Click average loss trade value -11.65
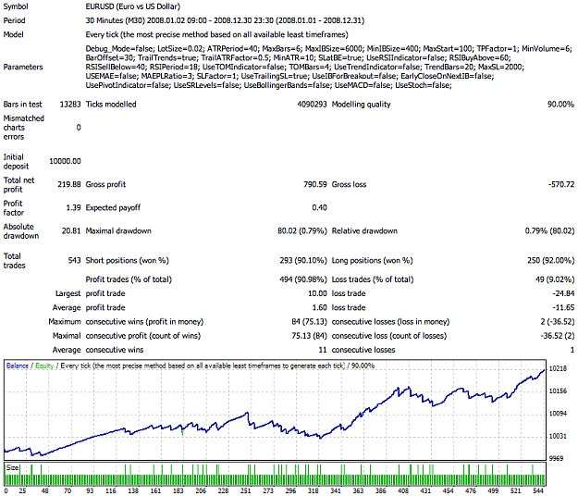Screen dimensions: 578x496 pyautogui.click(x=563, y=307)
